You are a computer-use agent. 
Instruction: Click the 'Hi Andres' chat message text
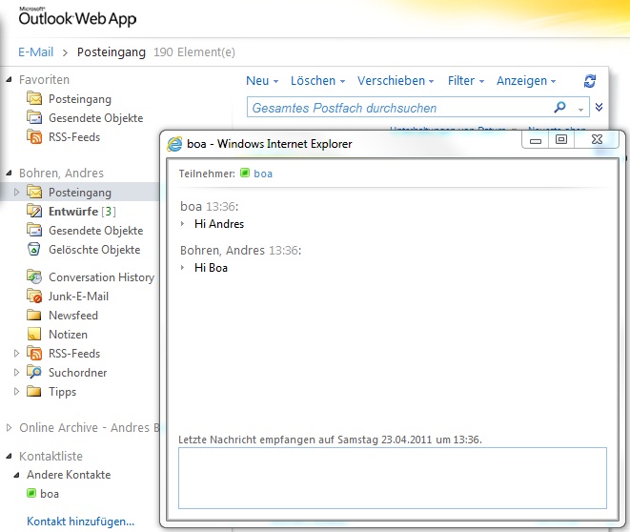click(219, 224)
